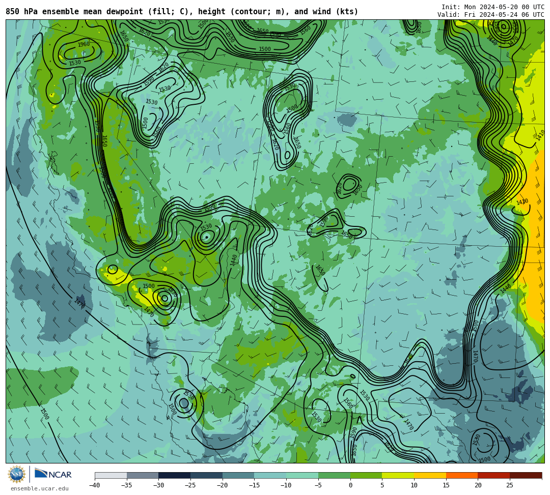The image size is (550, 495).
Task: Click the map title '850 hPa ensemble mean dewpoint'
Action: click(74, 12)
